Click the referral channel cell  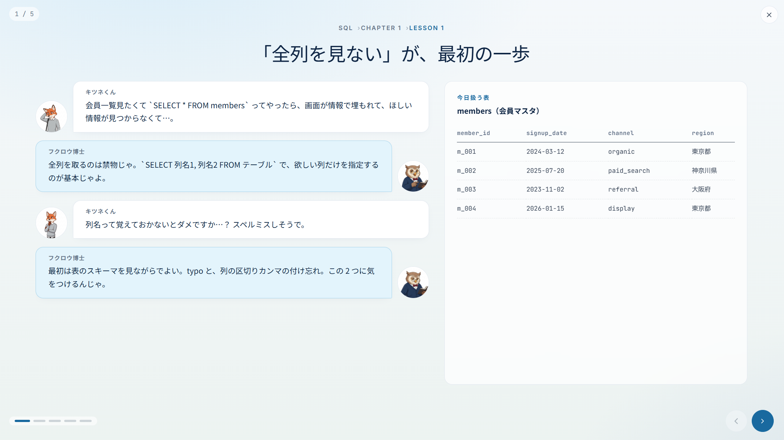tap(623, 189)
